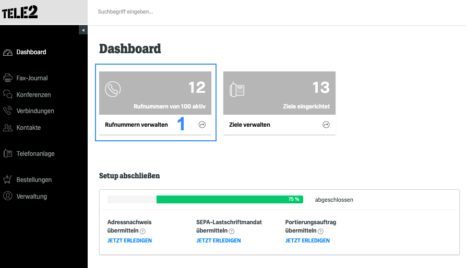The width and height of the screenshot is (466, 268).
Task: Show help for Adressnachweis übermitteln
Action: coord(142,231)
